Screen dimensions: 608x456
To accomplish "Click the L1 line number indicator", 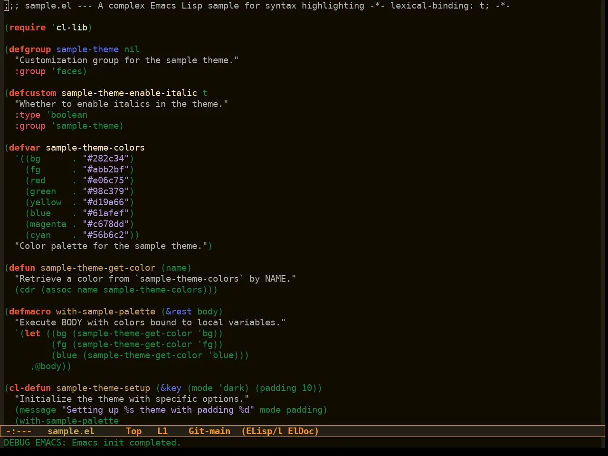I will coord(162,431).
